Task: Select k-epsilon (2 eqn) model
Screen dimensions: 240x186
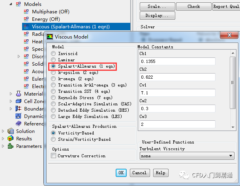Action: point(53,72)
